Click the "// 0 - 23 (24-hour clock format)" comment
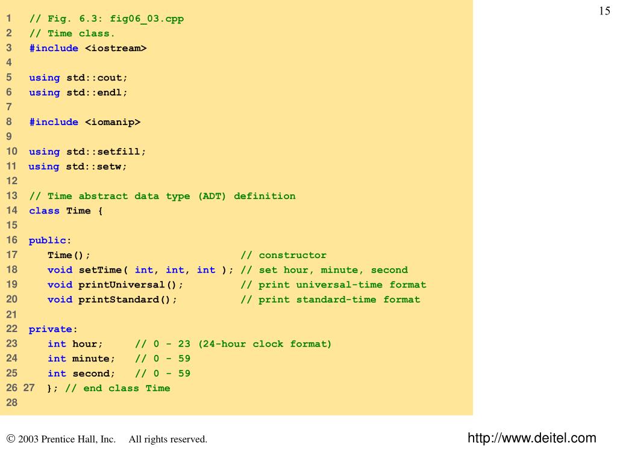617x462 pixels. point(233,344)
